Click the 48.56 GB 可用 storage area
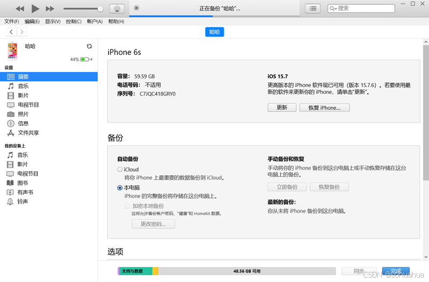Screen dimensions: 429x282 [247, 271]
